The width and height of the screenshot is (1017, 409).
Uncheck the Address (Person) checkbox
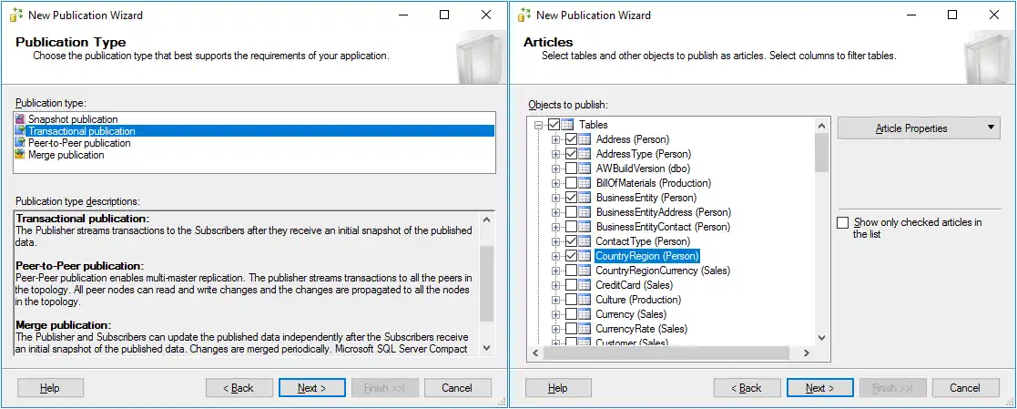pos(571,139)
